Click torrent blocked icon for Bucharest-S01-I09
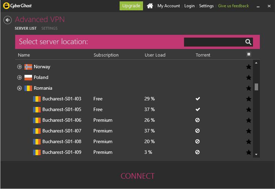The height and width of the screenshot is (189, 275). click(x=197, y=152)
